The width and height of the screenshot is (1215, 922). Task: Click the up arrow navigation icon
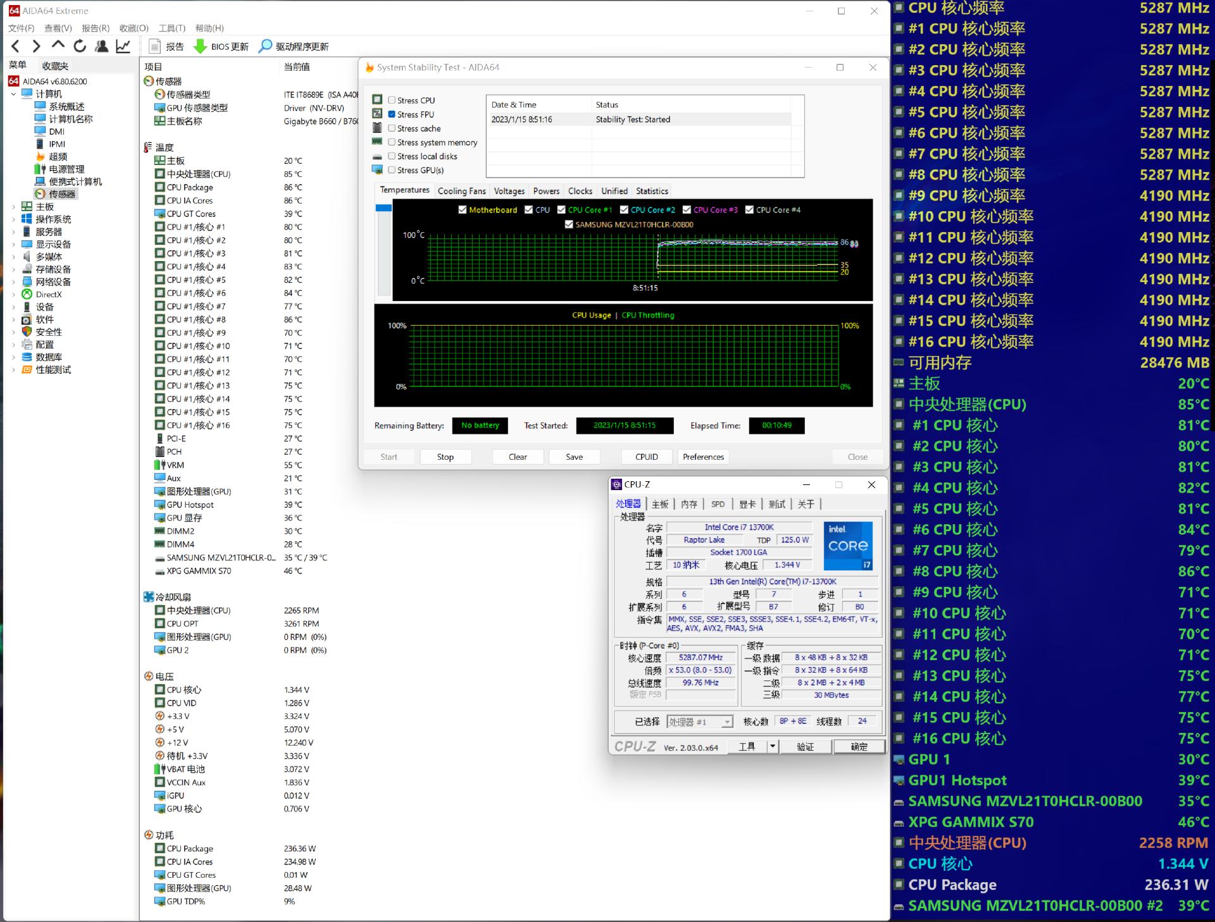click(58, 45)
